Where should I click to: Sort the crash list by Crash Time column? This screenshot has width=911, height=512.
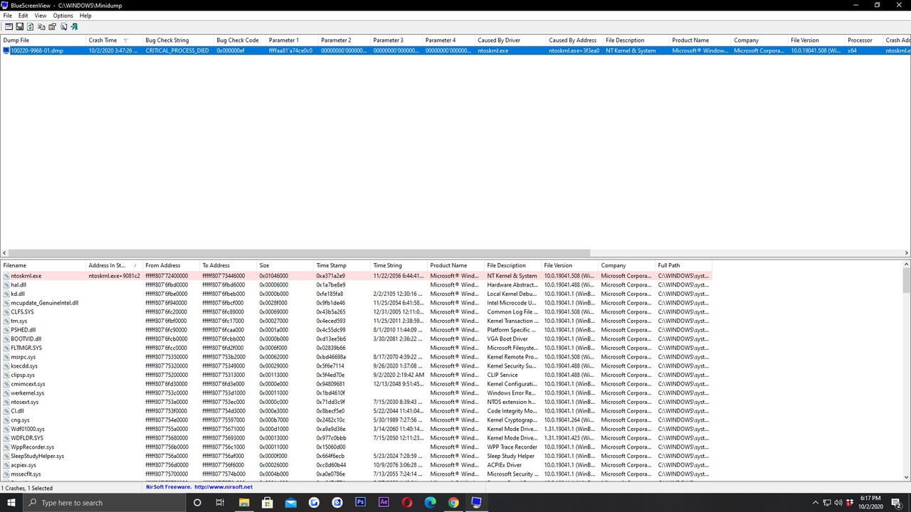pos(114,41)
